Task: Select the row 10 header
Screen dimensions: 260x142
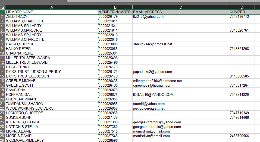Action: 2,53
